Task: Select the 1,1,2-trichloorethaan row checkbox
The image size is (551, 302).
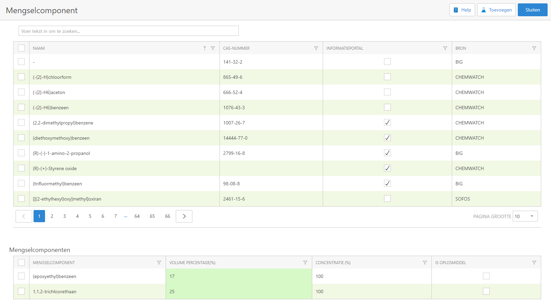Action: click(21, 291)
